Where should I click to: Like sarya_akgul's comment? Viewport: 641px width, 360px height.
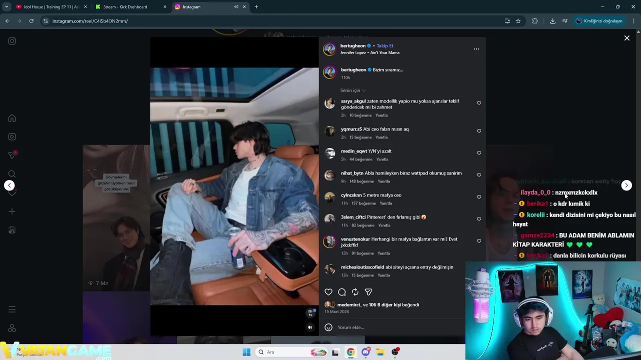pyautogui.click(x=479, y=103)
